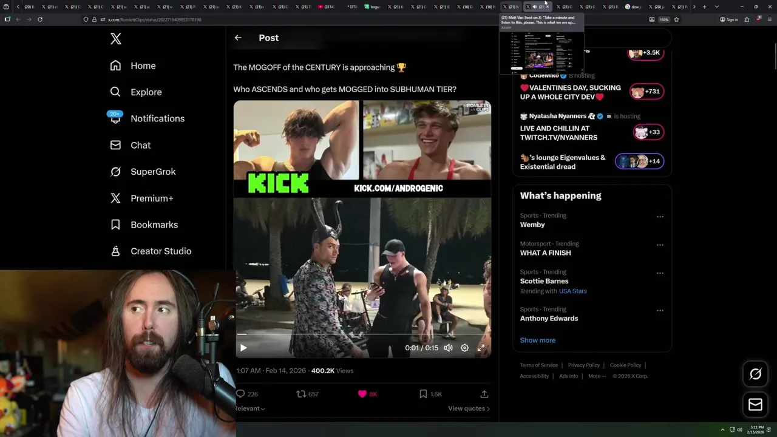The height and width of the screenshot is (437, 777).
Task: Open Cookie Policy footer link
Action: [x=625, y=365]
